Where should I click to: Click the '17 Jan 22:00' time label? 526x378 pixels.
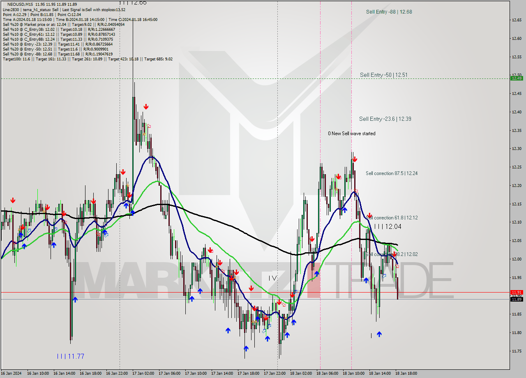pos(275,373)
